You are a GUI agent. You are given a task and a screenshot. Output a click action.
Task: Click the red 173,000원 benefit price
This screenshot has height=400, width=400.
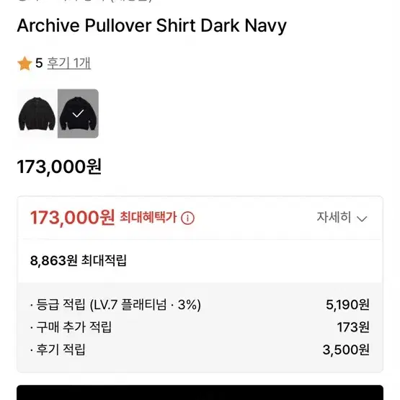click(73, 218)
